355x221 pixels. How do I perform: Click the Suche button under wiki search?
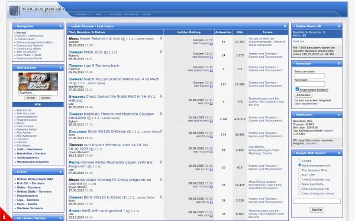pyautogui.click(x=46, y=98)
